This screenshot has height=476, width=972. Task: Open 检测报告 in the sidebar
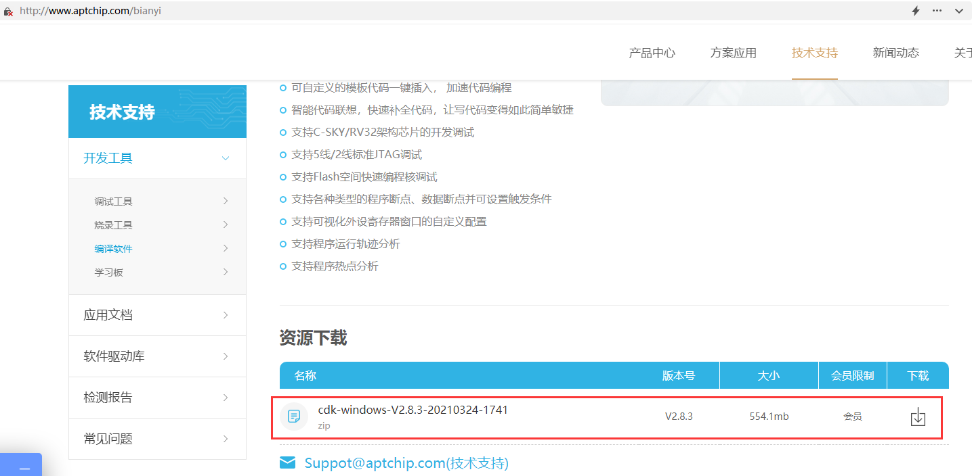click(x=157, y=398)
